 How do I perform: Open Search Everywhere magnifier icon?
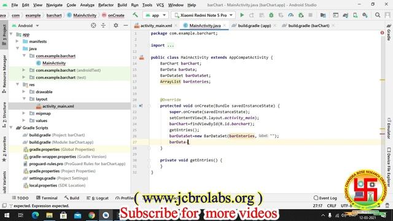coord(378,15)
